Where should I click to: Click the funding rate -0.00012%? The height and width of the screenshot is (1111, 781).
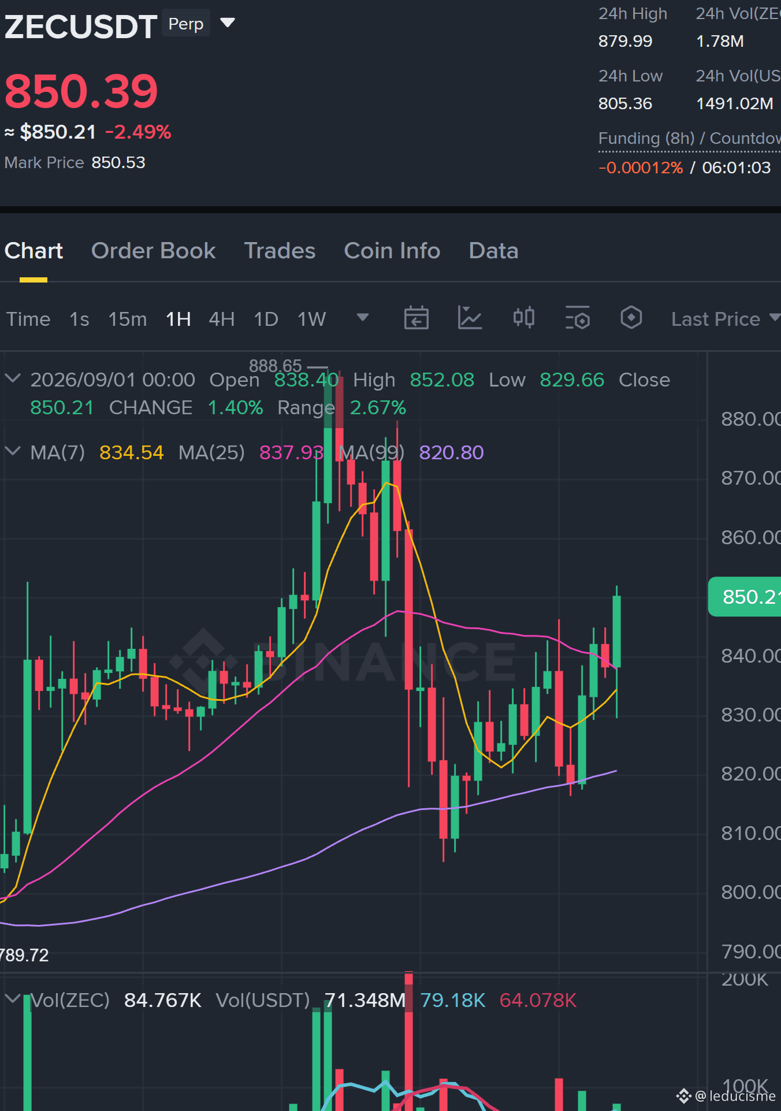click(x=641, y=168)
